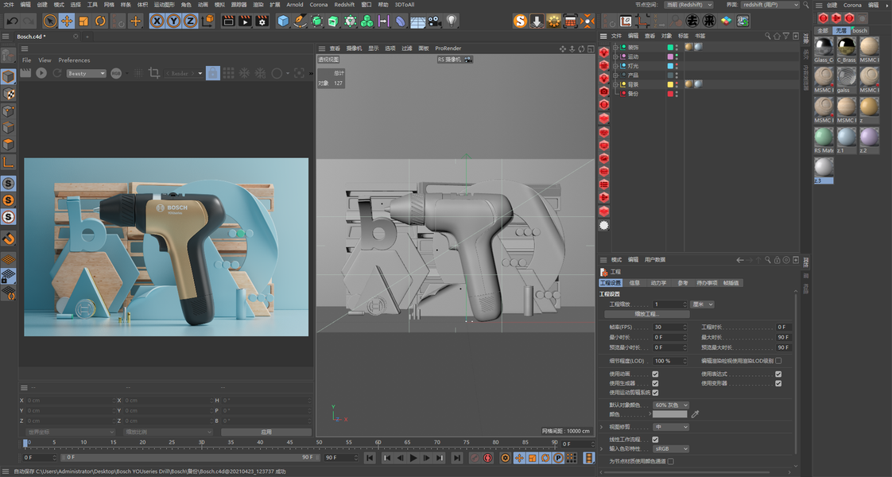Viewport: 892px width, 477px height.
Task: Click the eyedropper next to color field
Action: 695,414
